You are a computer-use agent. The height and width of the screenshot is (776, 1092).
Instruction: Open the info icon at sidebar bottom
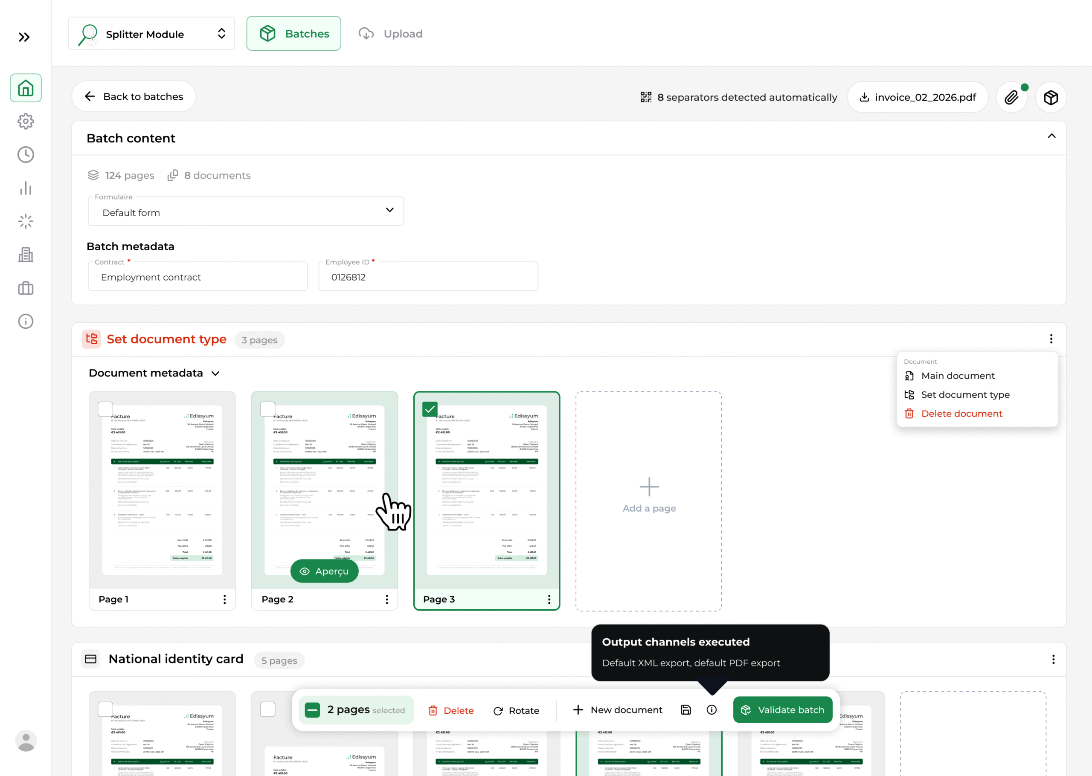25,321
